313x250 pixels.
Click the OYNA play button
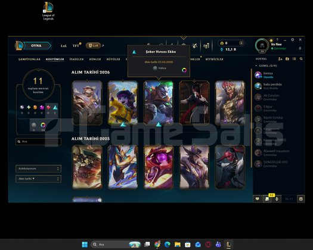coord(38,46)
